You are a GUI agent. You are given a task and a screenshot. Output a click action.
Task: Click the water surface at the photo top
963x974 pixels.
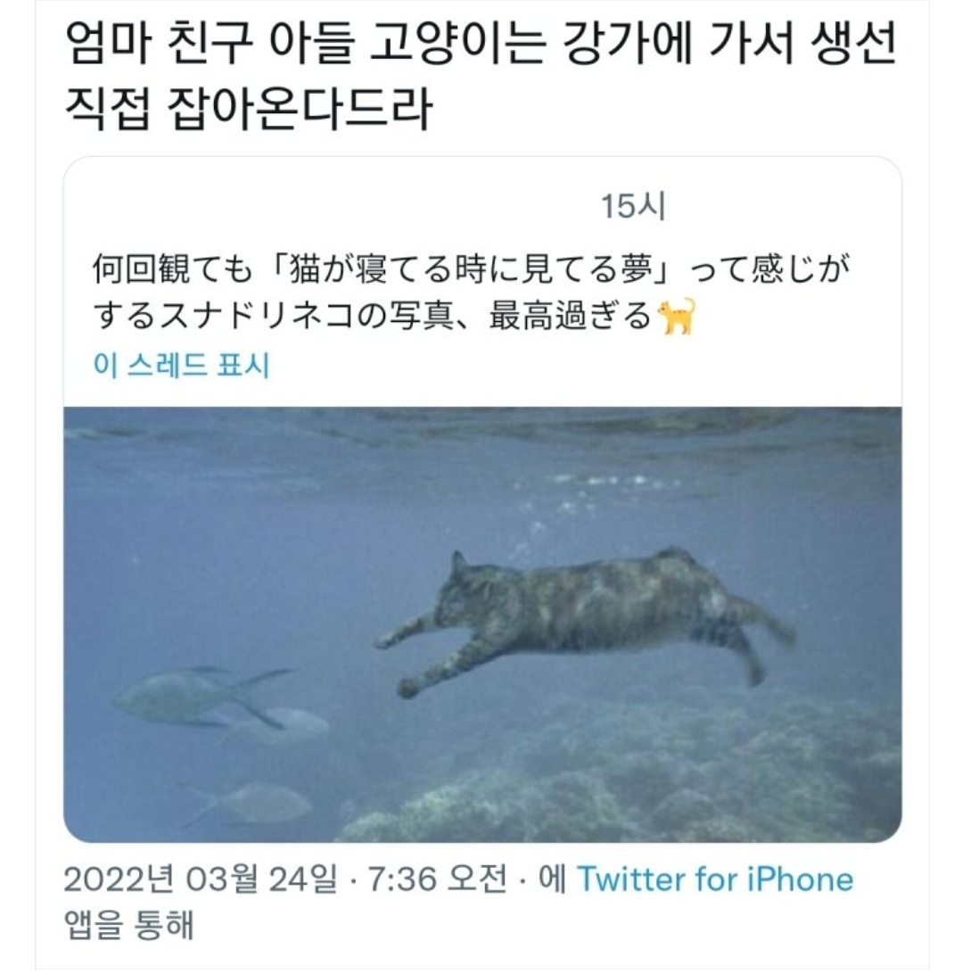pyautogui.click(x=481, y=426)
